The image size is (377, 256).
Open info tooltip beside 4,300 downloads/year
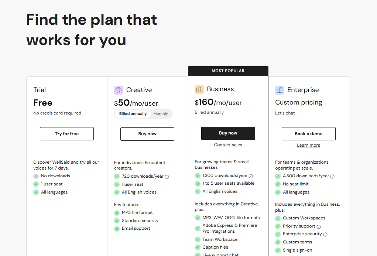click(x=332, y=176)
